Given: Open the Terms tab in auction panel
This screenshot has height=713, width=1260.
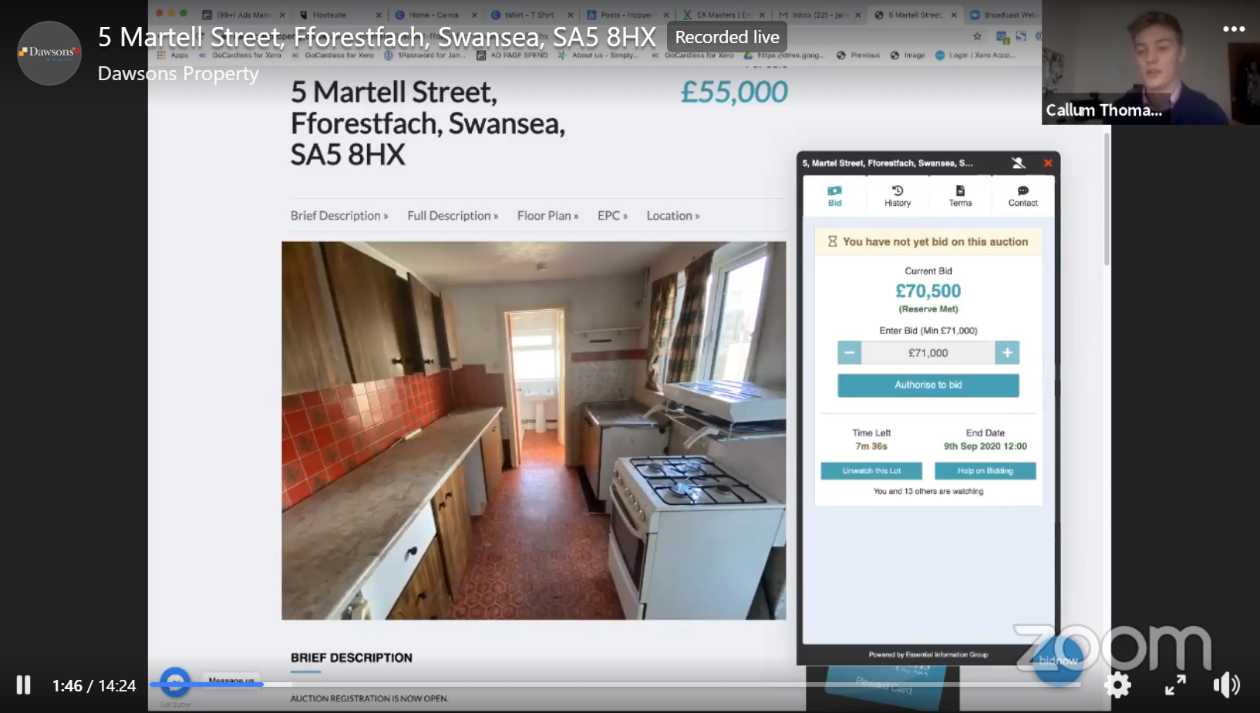Looking at the screenshot, I should click(960, 196).
